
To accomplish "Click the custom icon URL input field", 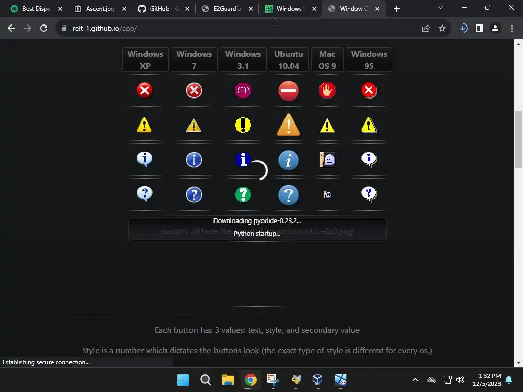I will coord(257,230).
